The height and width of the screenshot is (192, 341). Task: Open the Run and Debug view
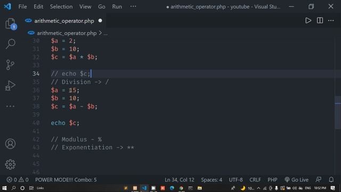10,85
